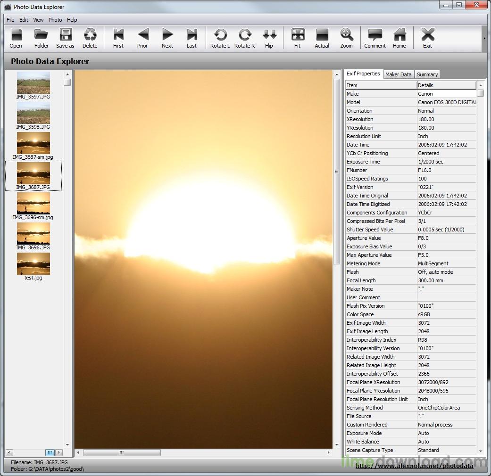Image resolution: width=491 pixels, height=476 pixels.
Task: Rotate the image left
Action: tap(220, 38)
